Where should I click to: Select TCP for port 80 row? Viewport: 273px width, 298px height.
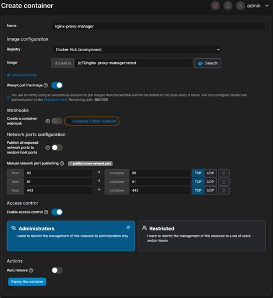click(198, 173)
